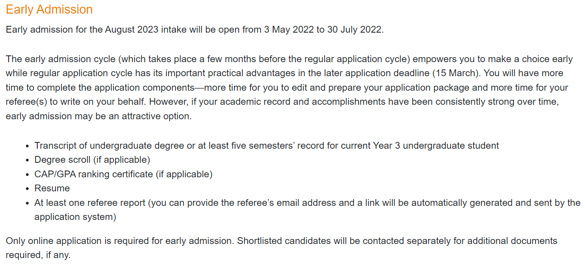
Task: Select the "CAP/GPA ranking certificate" bullet item
Action: (94, 174)
